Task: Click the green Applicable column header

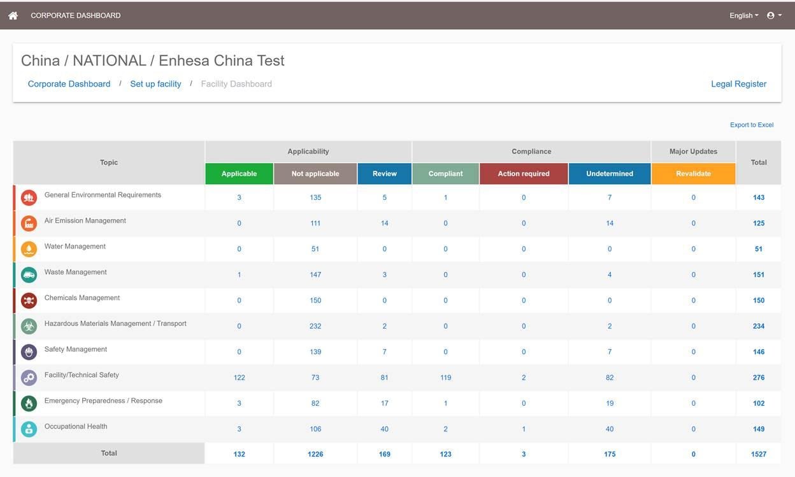Action: [x=239, y=174]
